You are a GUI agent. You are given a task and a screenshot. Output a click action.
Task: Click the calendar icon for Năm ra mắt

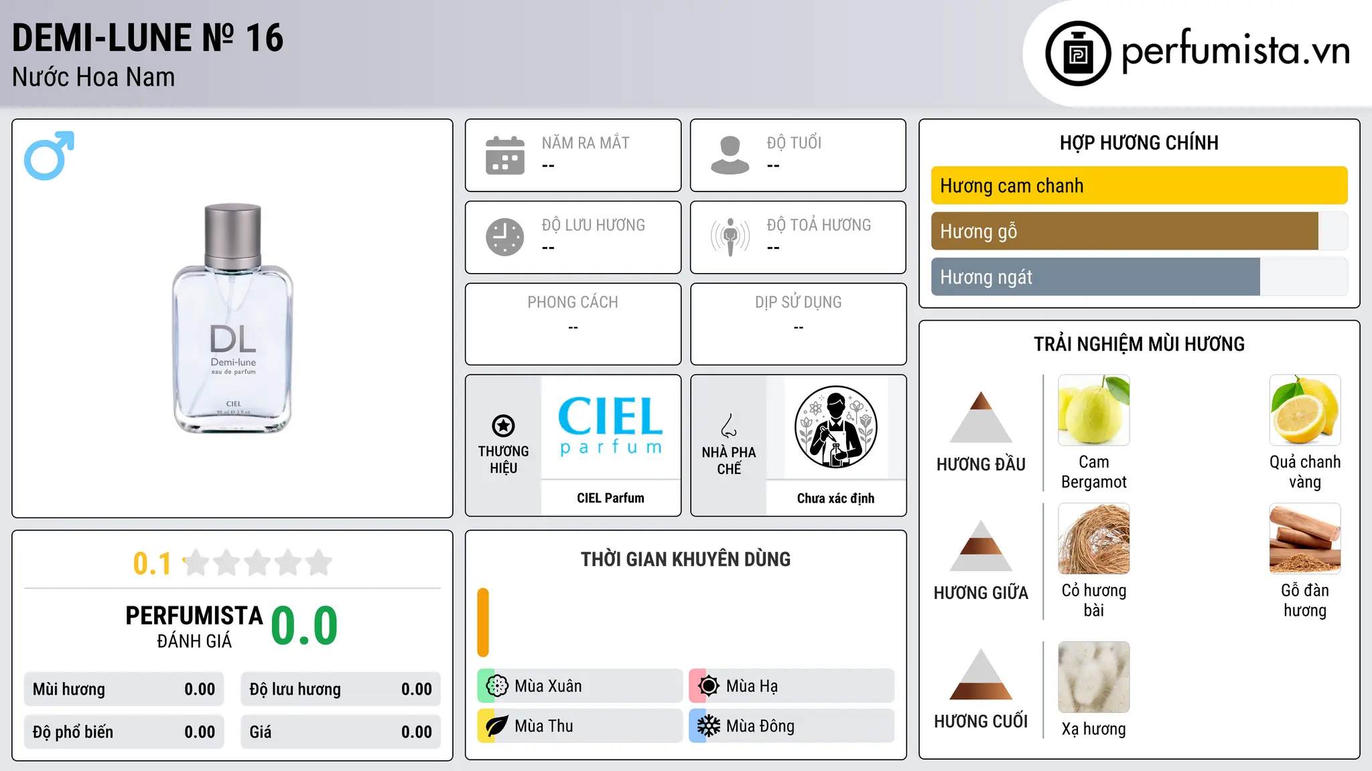(x=505, y=155)
